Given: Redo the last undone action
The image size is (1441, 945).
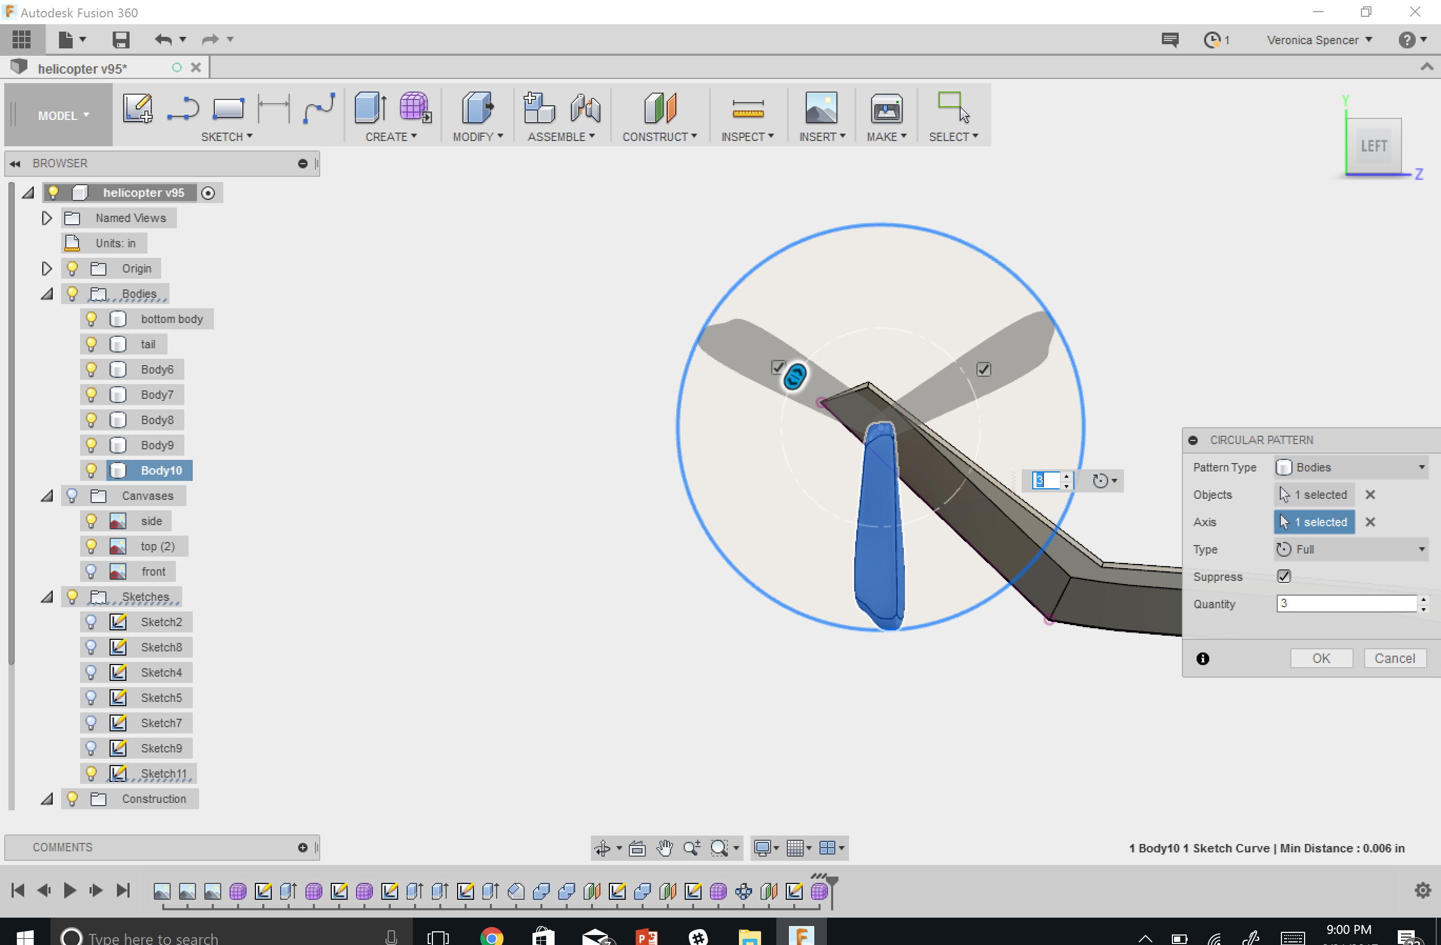Looking at the screenshot, I should 210,40.
